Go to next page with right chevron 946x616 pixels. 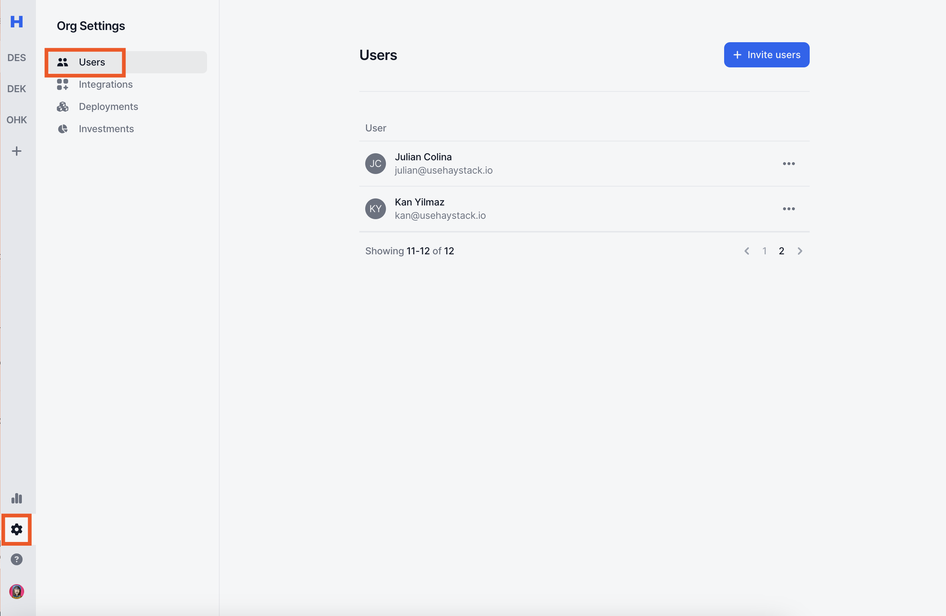[800, 251]
